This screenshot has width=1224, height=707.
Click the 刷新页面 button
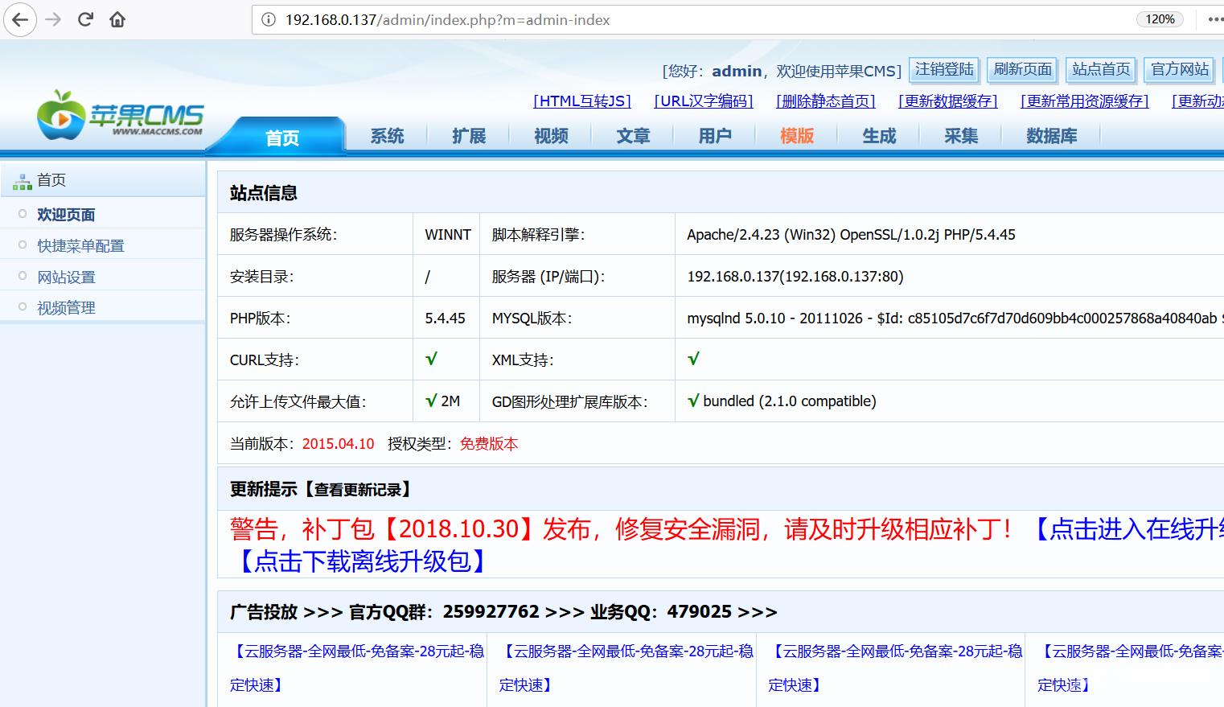(x=1022, y=70)
